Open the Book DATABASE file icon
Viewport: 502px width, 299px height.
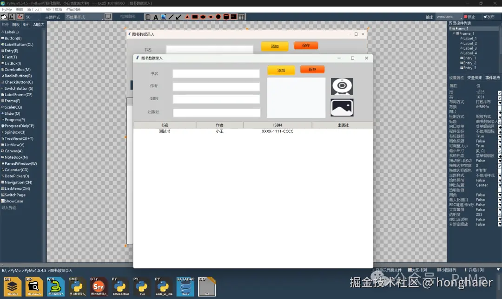point(185,286)
